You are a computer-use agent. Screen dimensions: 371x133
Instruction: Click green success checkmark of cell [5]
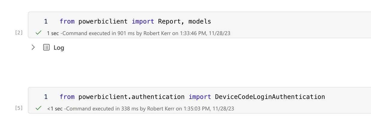pos(38,108)
